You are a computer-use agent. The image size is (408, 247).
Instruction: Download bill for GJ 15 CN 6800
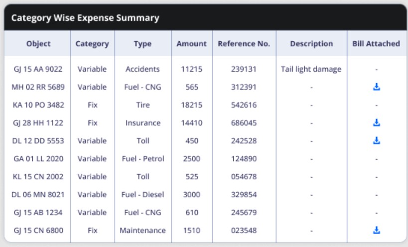tap(376, 231)
